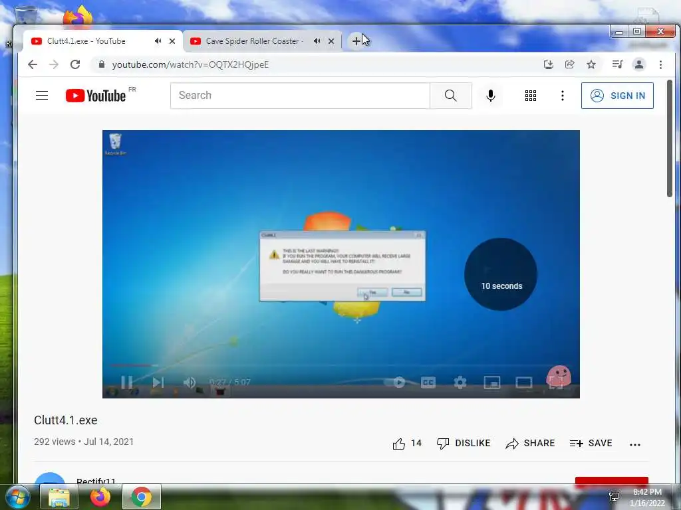681x510 pixels.
Task: Open the YouTube apps grid
Action: pos(530,96)
